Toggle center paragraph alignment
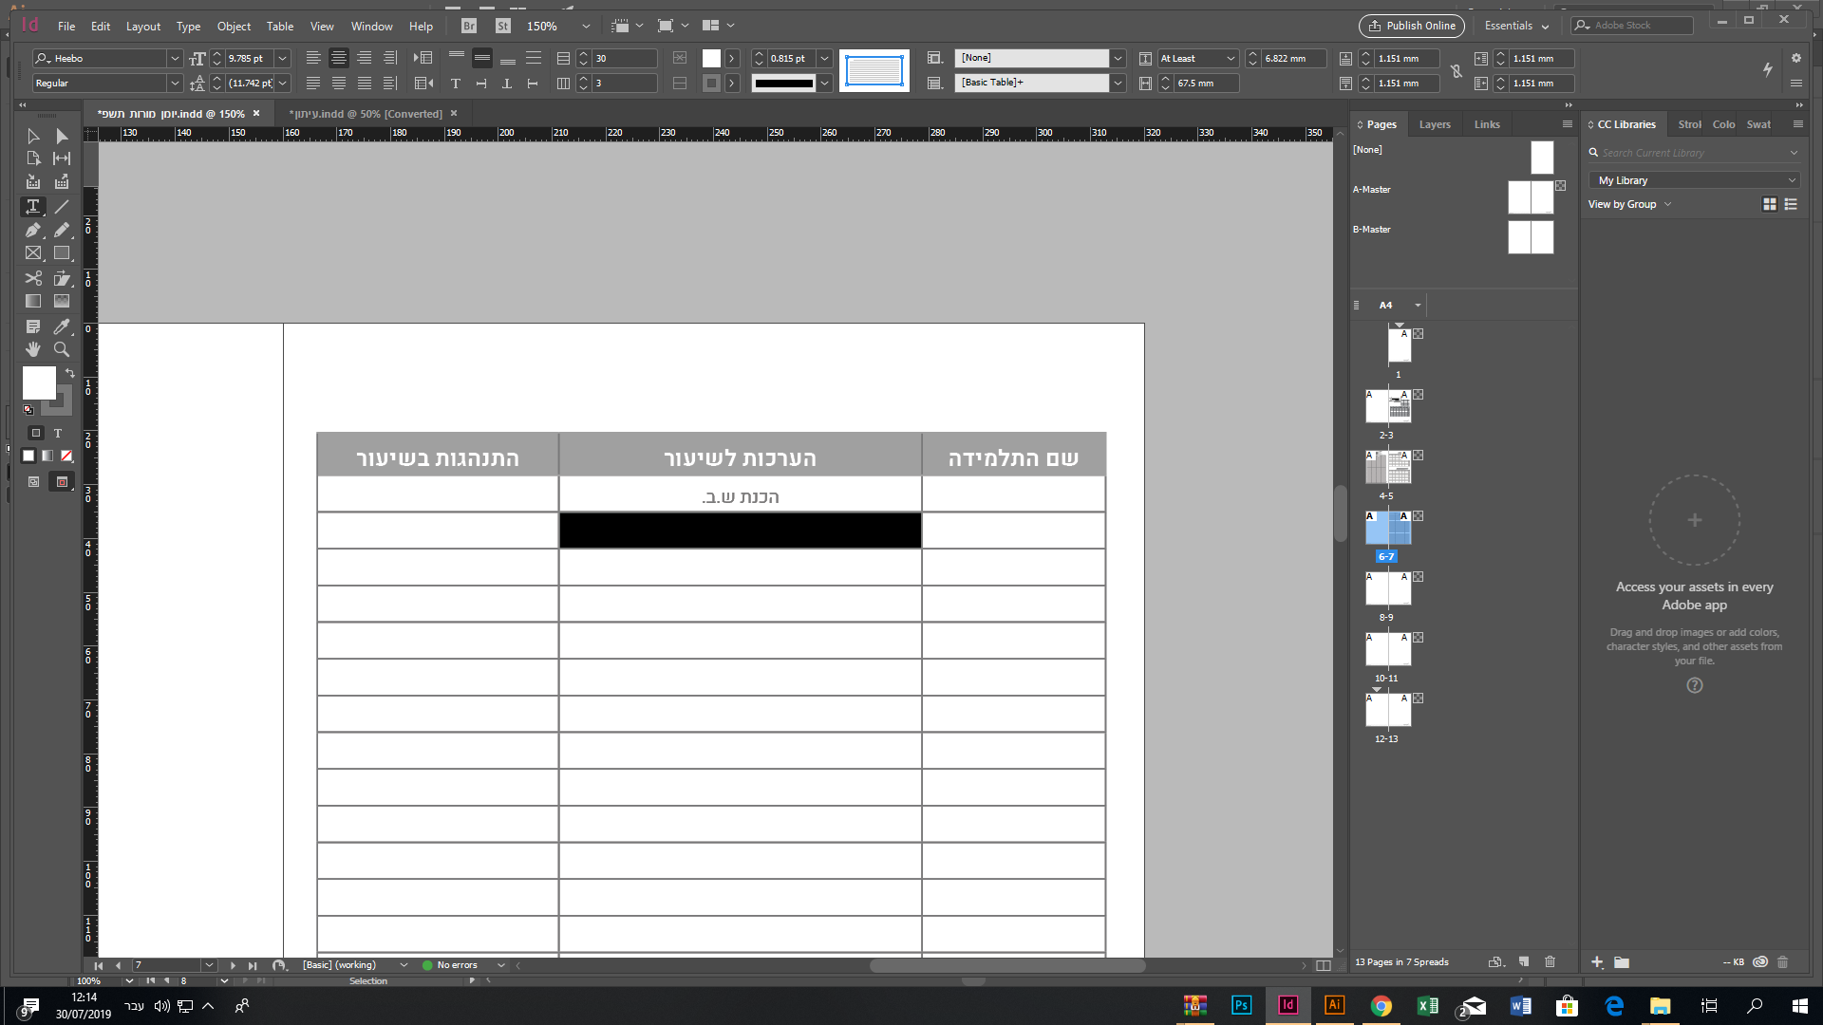 pyautogui.click(x=339, y=58)
